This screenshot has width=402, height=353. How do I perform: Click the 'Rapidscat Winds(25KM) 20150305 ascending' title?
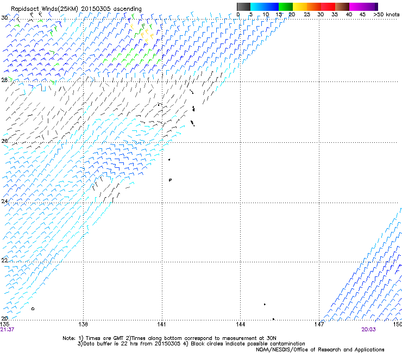pyautogui.click(x=76, y=9)
